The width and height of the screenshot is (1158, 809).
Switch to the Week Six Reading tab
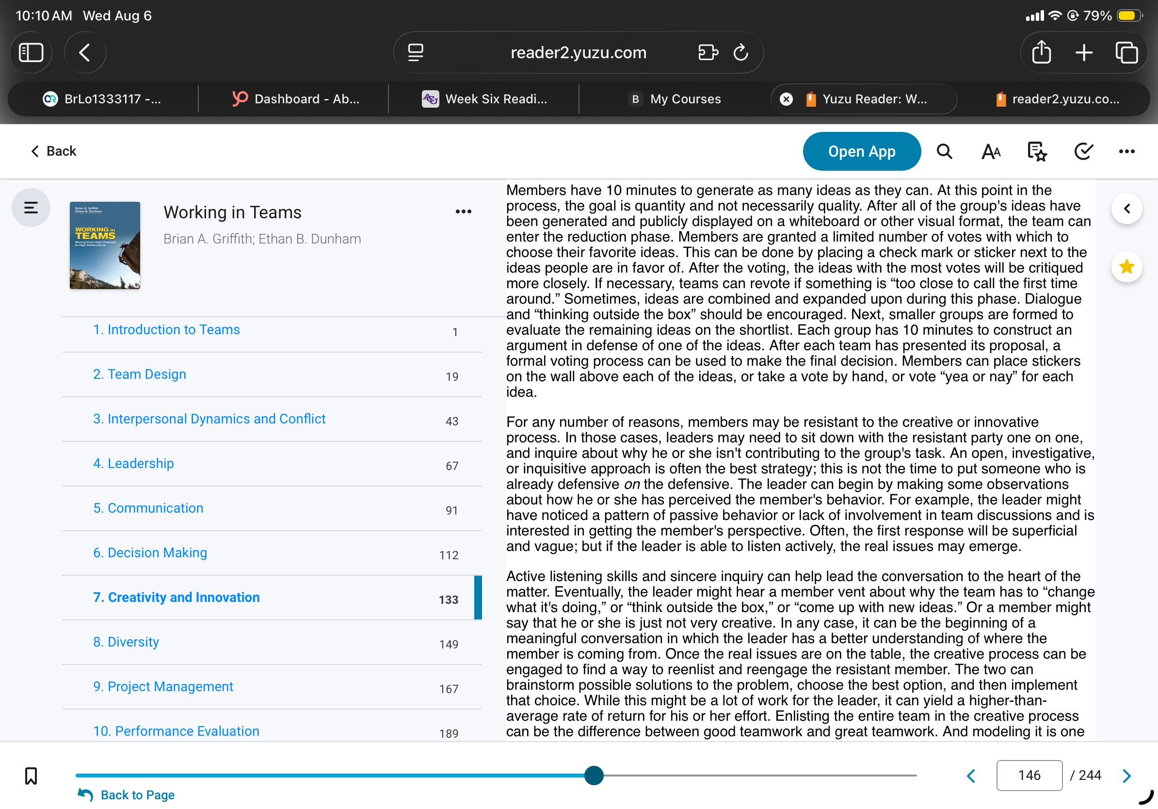pos(484,99)
